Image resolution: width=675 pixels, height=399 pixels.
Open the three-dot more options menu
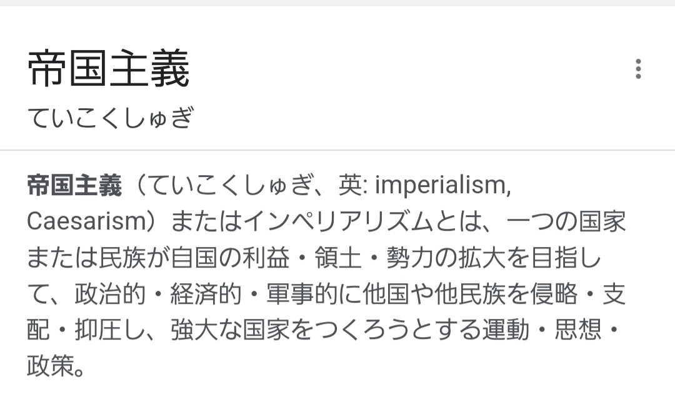click(x=638, y=69)
